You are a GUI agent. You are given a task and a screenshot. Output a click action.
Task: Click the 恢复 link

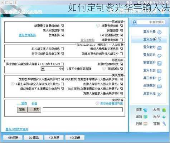point(22,103)
